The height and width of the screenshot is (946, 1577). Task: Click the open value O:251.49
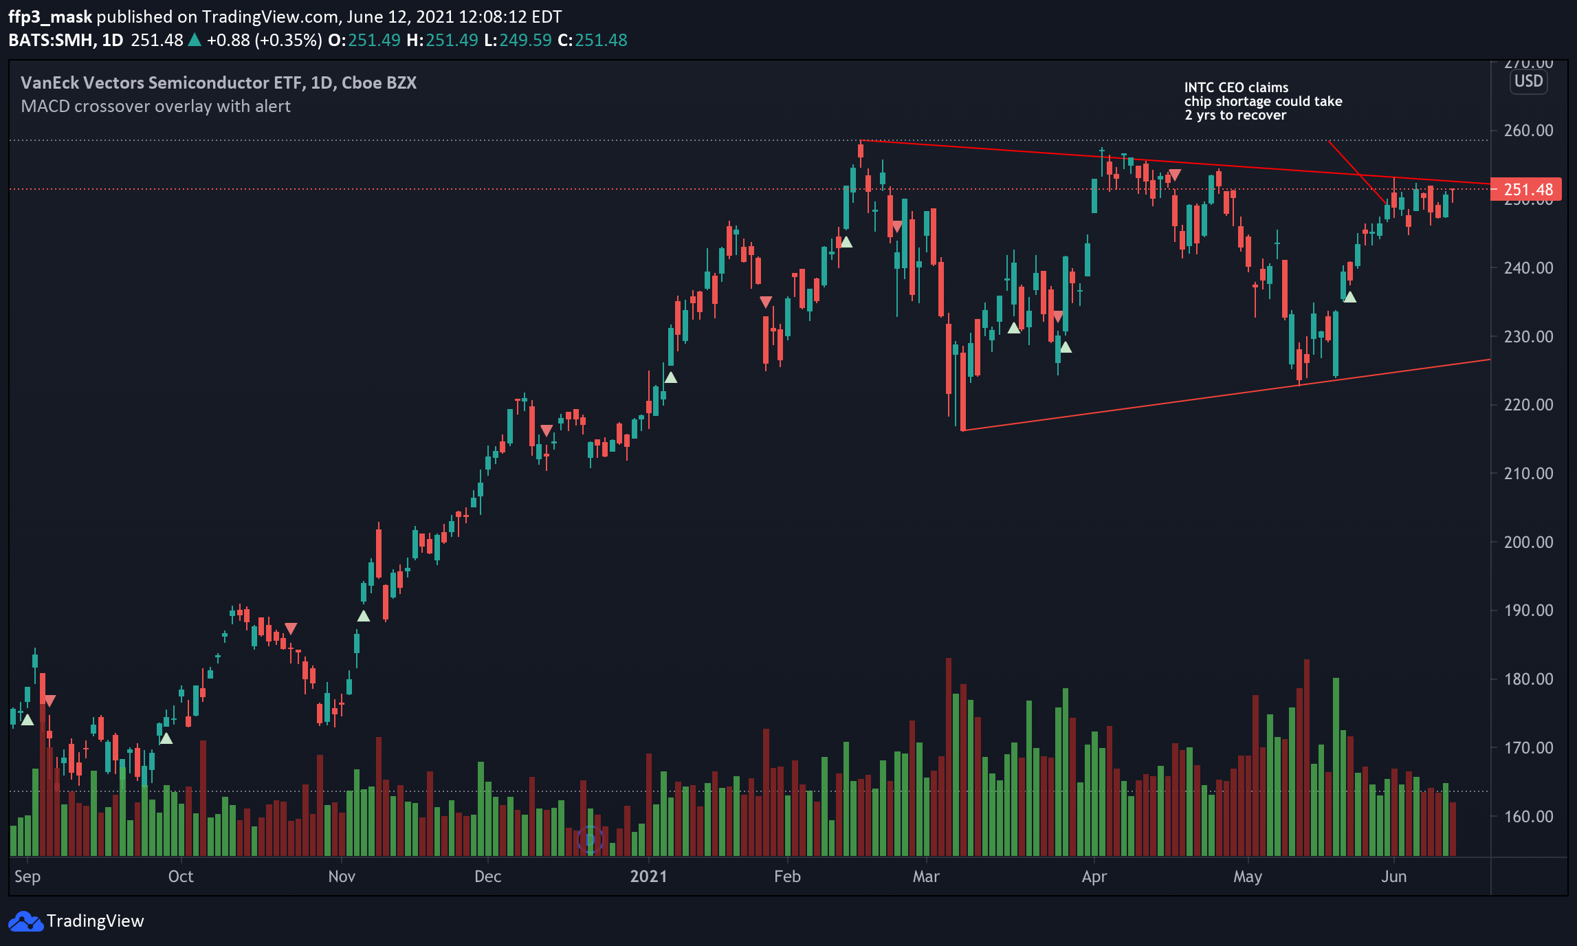click(364, 40)
